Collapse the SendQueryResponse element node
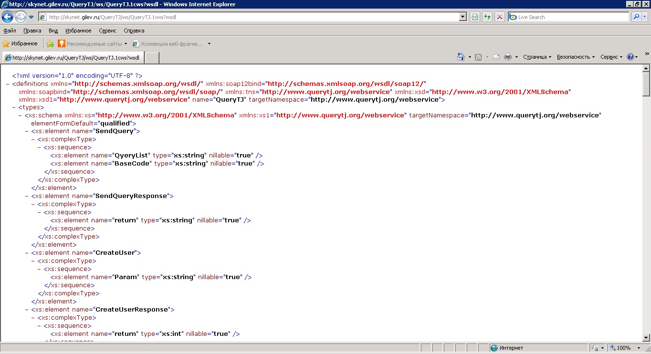651x354 pixels. (27, 196)
